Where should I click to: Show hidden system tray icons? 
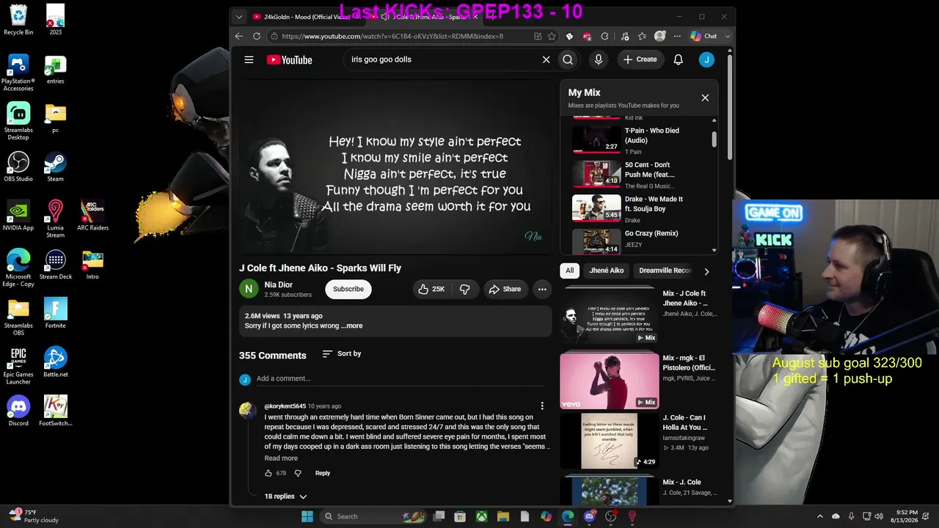point(820,516)
